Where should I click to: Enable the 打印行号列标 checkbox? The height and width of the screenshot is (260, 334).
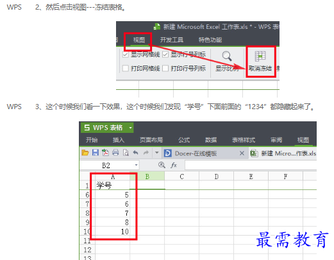tap(165, 69)
